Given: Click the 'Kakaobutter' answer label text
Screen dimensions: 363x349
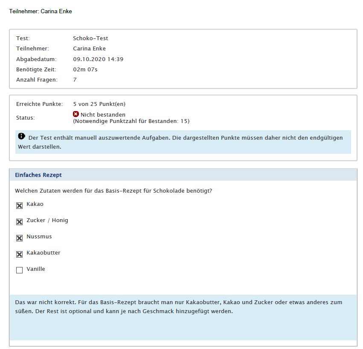Looking at the screenshot, I should [x=43, y=253].
